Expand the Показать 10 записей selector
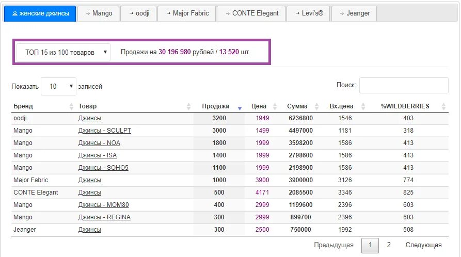The image size is (461, 257). [58, 87]
